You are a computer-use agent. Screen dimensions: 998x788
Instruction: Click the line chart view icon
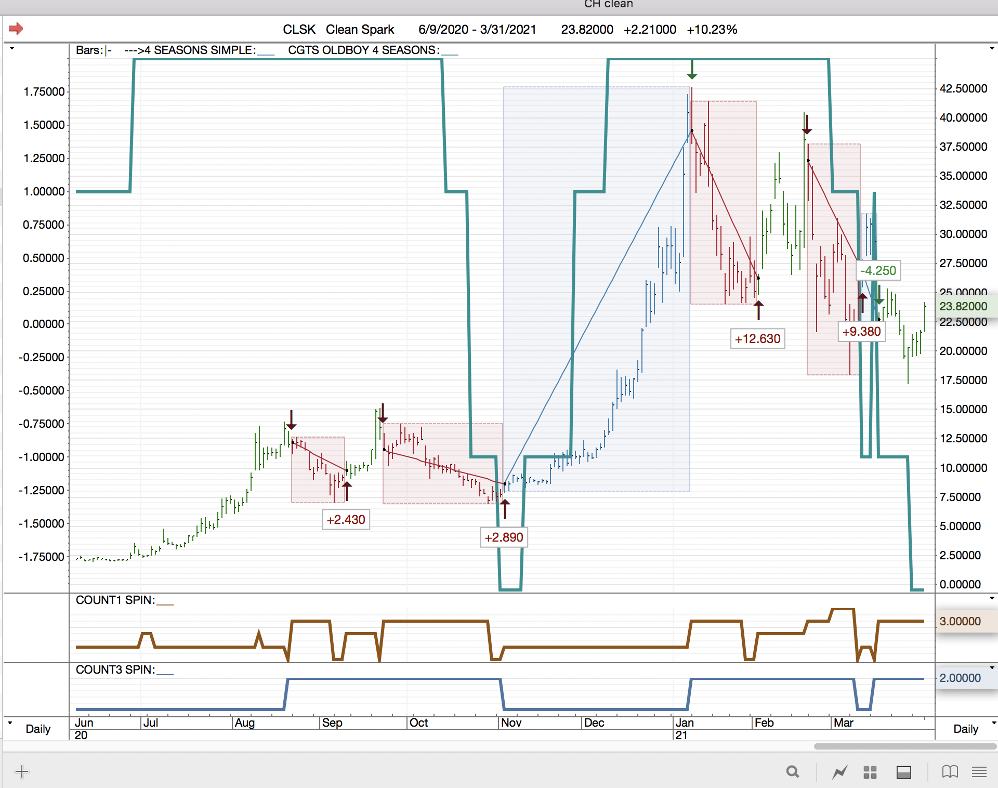coord(839,772)
